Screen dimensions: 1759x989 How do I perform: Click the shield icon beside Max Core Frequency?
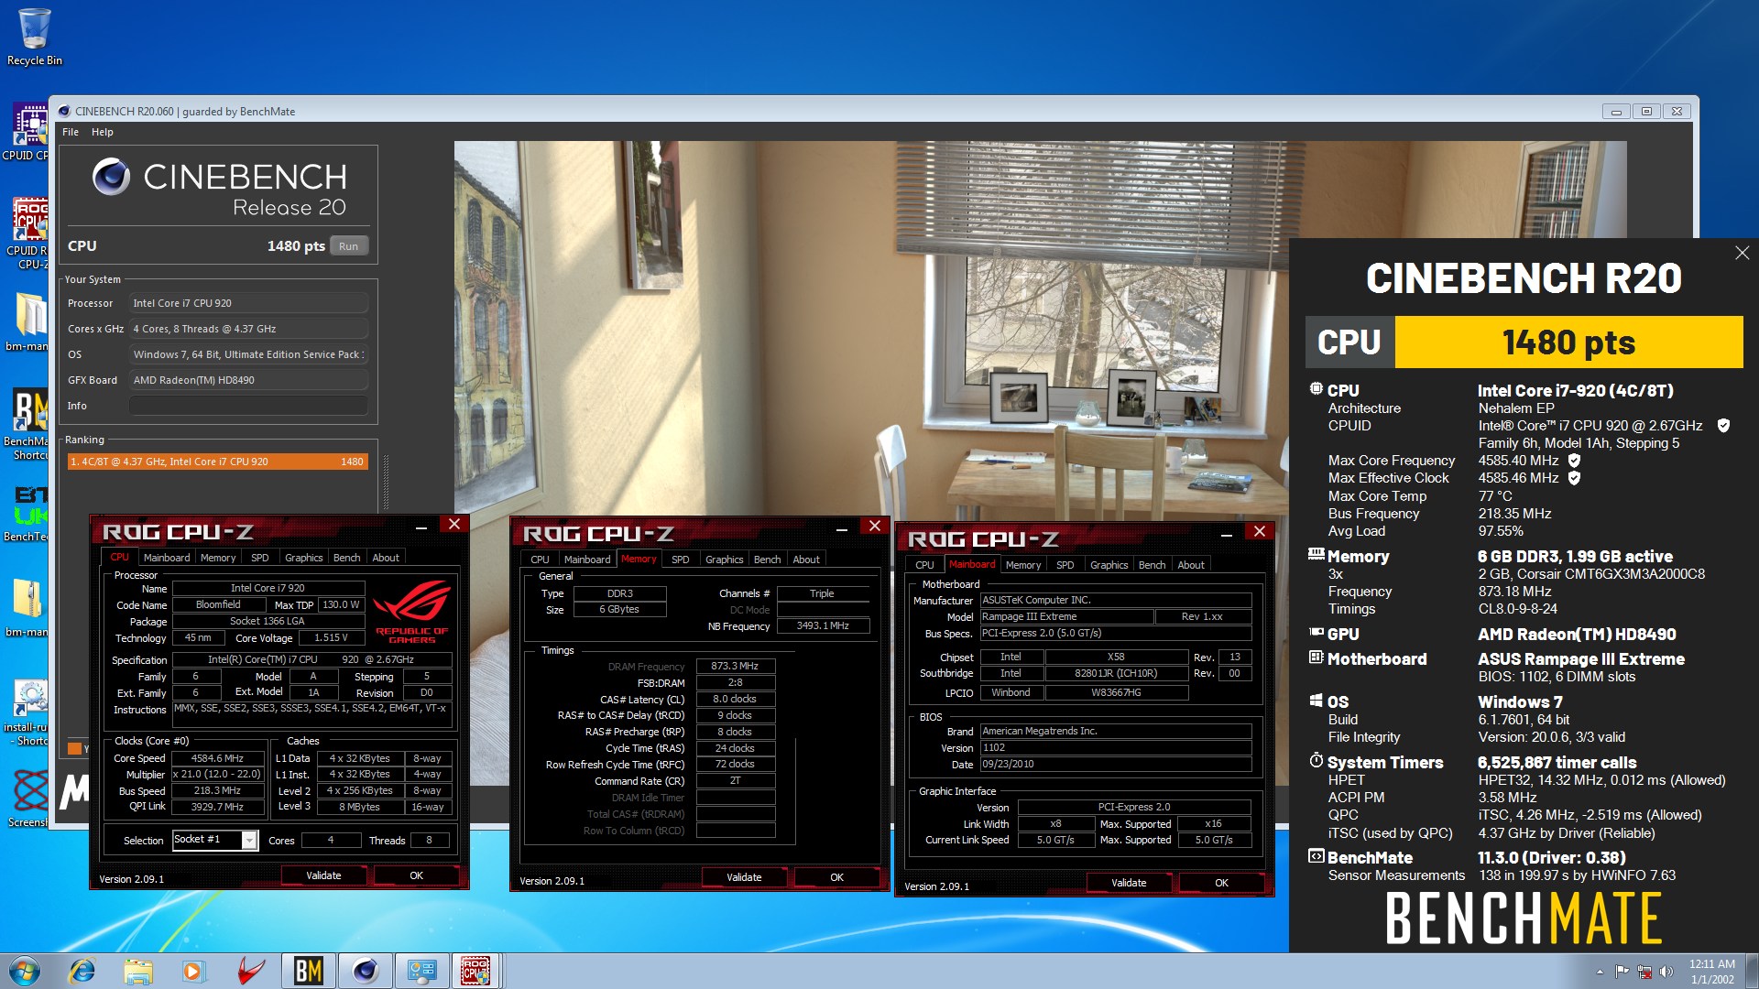(1574, 461)
